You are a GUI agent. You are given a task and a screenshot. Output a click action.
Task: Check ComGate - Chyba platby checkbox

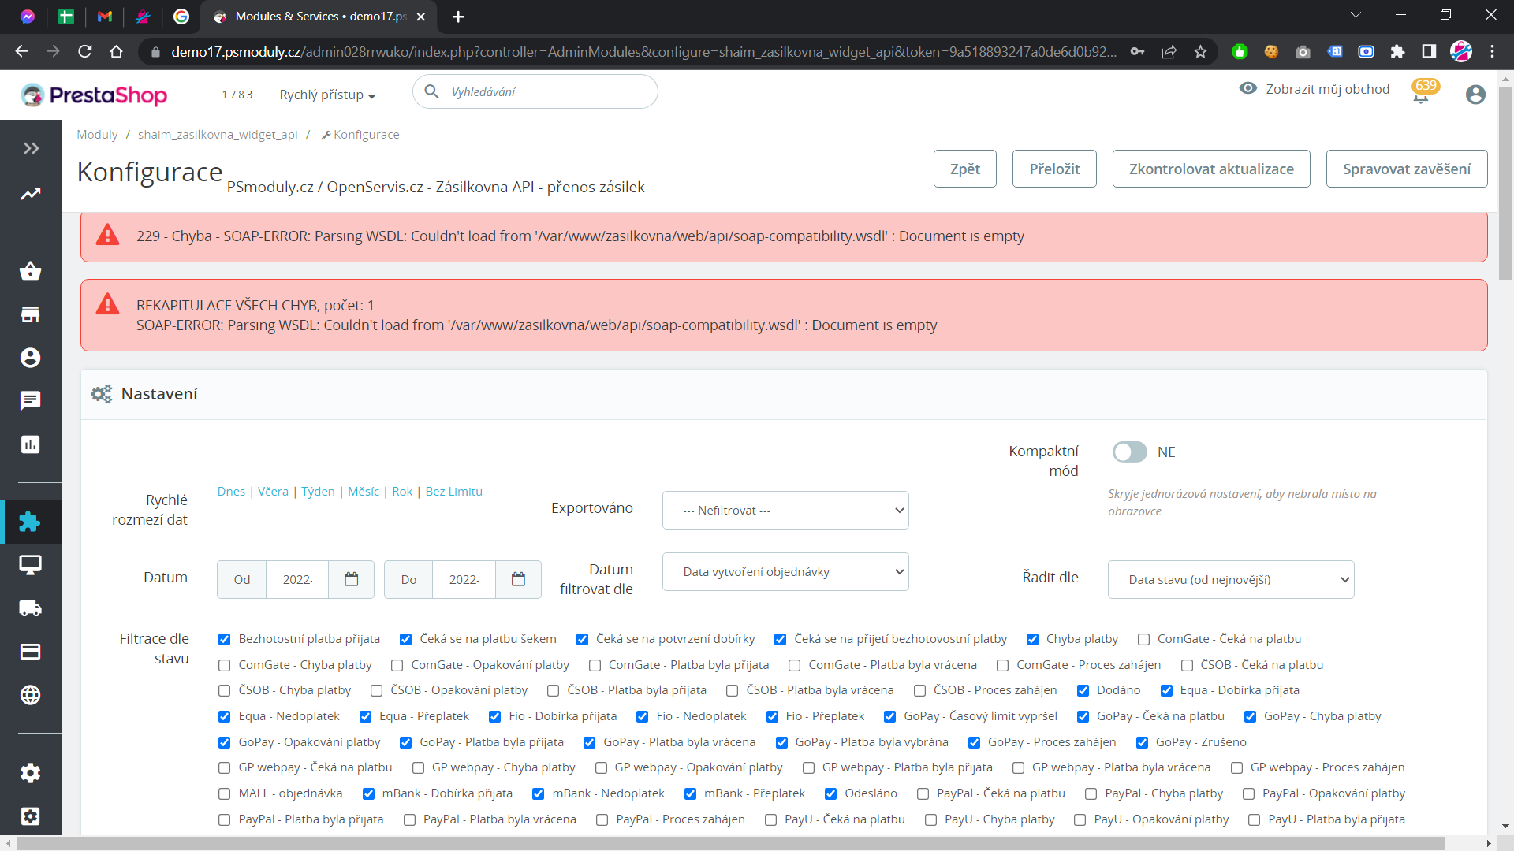(x=225, y=665)
